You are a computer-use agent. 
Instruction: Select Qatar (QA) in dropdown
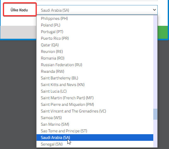[x=95, y=45]
